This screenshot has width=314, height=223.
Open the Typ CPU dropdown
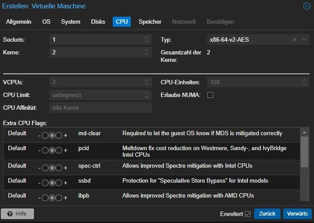304,40
